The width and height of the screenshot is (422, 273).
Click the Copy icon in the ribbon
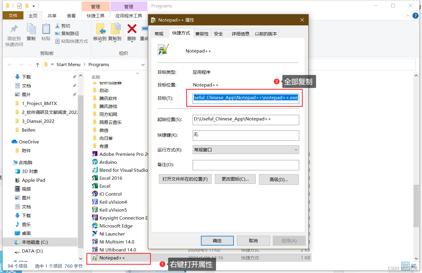coord(31,29)
